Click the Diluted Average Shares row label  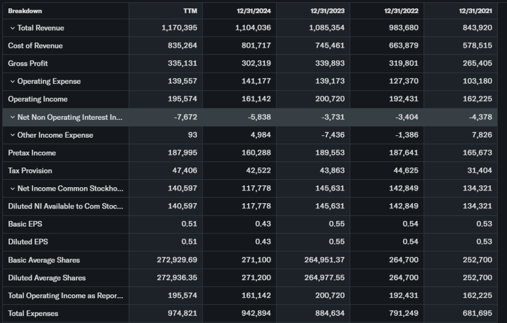tap(47, 278)
